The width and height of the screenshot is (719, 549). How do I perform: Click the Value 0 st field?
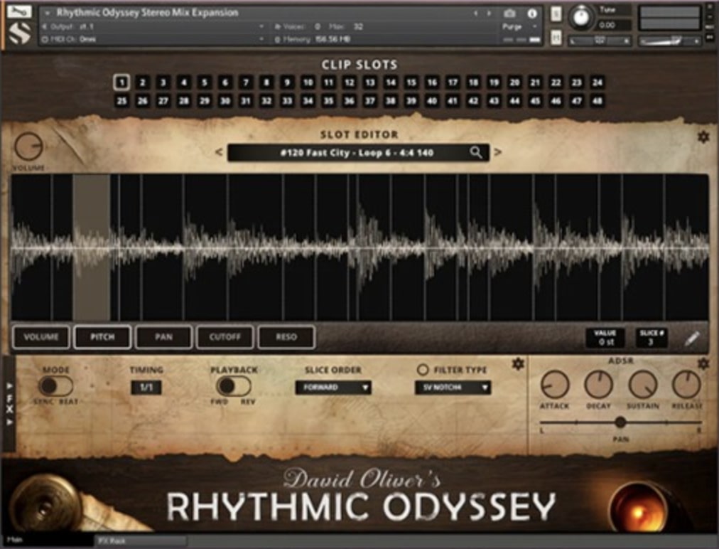(x=605, y=339)
